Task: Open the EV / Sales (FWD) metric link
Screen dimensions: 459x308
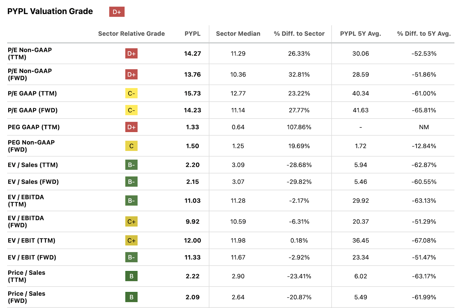Action: [x=33, y=182]
